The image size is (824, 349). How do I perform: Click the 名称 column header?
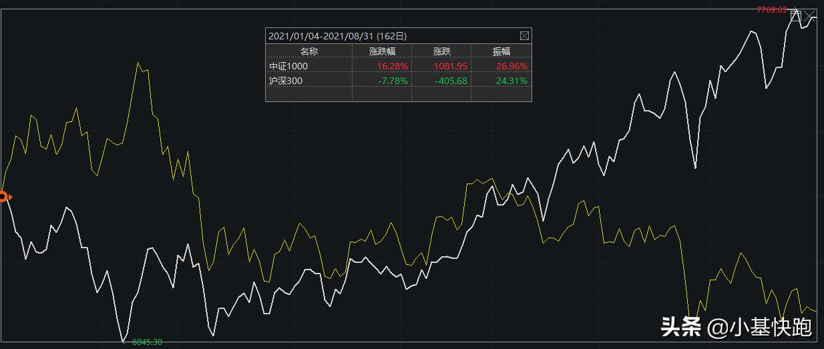coord(308,51)
